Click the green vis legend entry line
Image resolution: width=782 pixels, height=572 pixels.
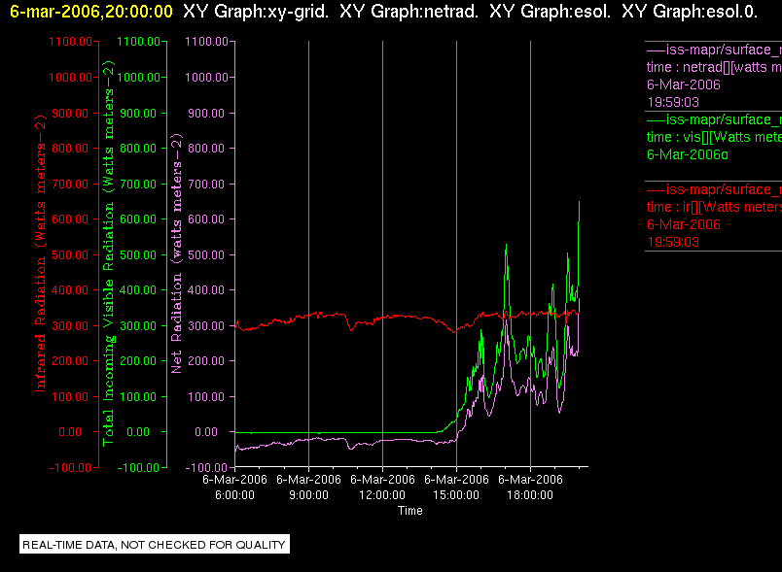[714, 120]
